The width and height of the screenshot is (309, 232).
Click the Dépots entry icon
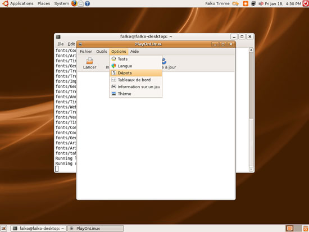[113, 72]
